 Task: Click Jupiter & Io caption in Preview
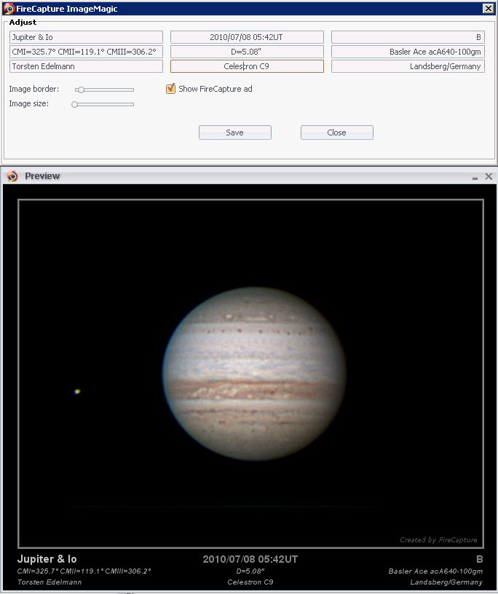pos(47,559)
